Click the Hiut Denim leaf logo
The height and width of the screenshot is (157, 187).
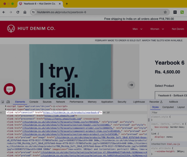point(11,29)
